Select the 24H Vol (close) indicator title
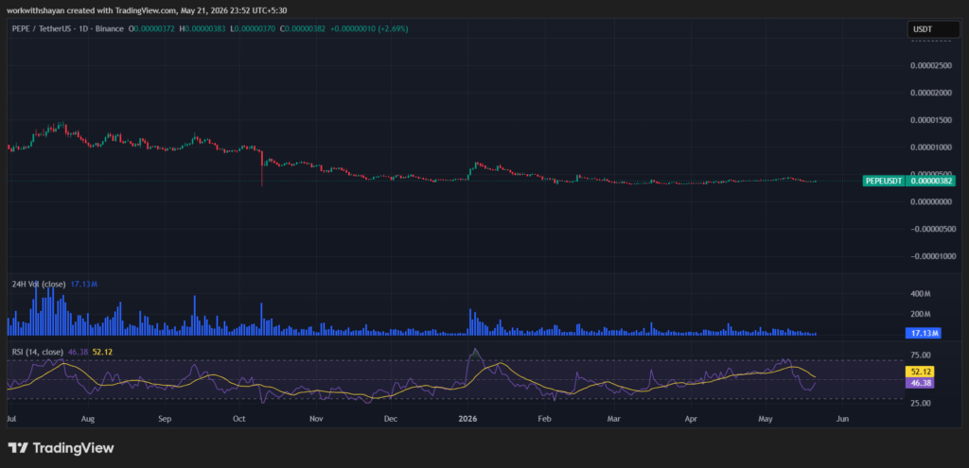This screenshot has height=468, width=969. pyautogui.click(x=39, y=284)
